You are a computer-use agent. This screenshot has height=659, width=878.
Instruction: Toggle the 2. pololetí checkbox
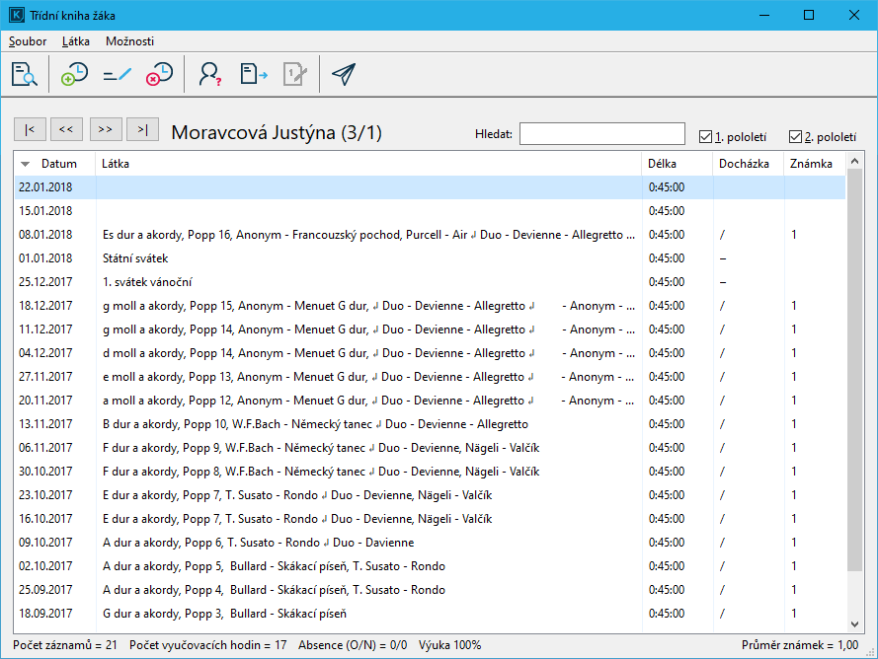tap(795, 137)
